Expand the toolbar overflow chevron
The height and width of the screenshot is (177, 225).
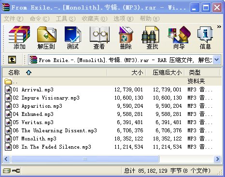click(219, 26)
